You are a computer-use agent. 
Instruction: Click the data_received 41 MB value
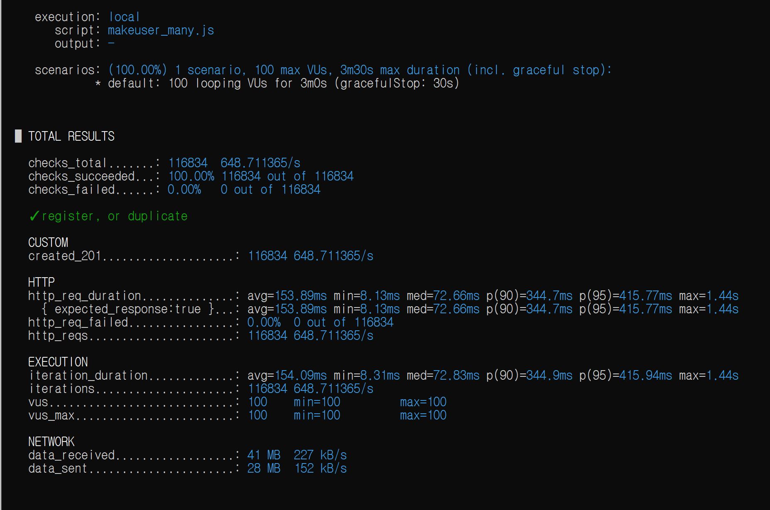[x=264, y=455]
